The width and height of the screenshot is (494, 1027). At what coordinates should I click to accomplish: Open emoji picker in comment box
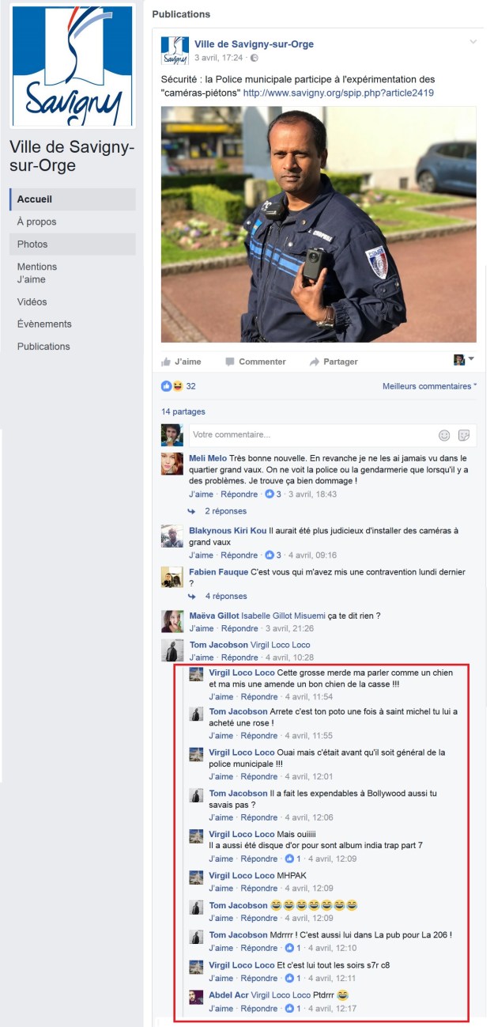[444, 435]
